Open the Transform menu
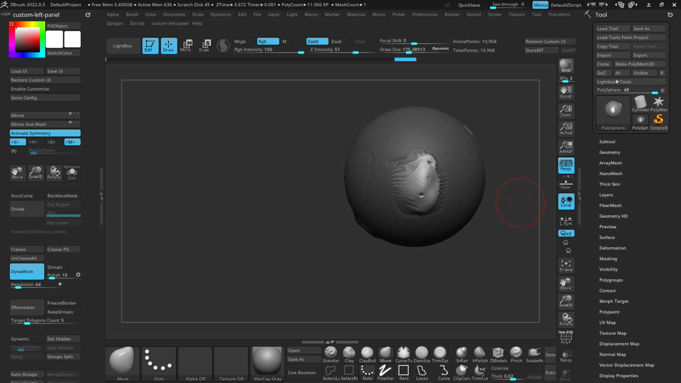 coord(559,15)
